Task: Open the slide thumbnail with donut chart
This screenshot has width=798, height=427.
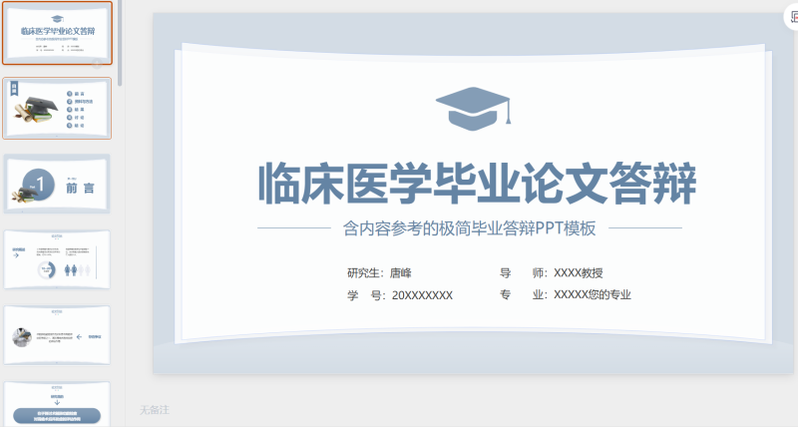Action: [57, 259]
